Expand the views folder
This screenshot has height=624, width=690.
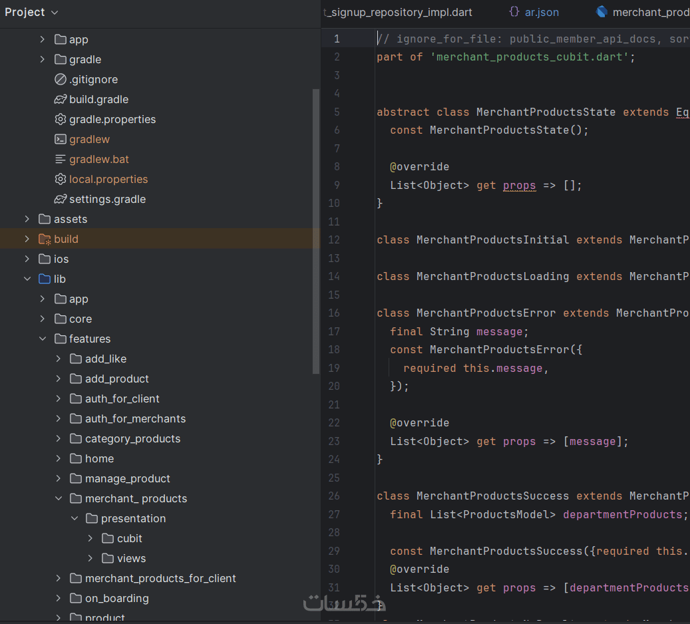[x=90, y=558]
